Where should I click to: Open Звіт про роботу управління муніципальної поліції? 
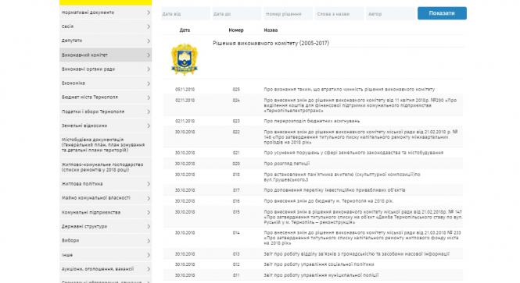click(321, 275)
